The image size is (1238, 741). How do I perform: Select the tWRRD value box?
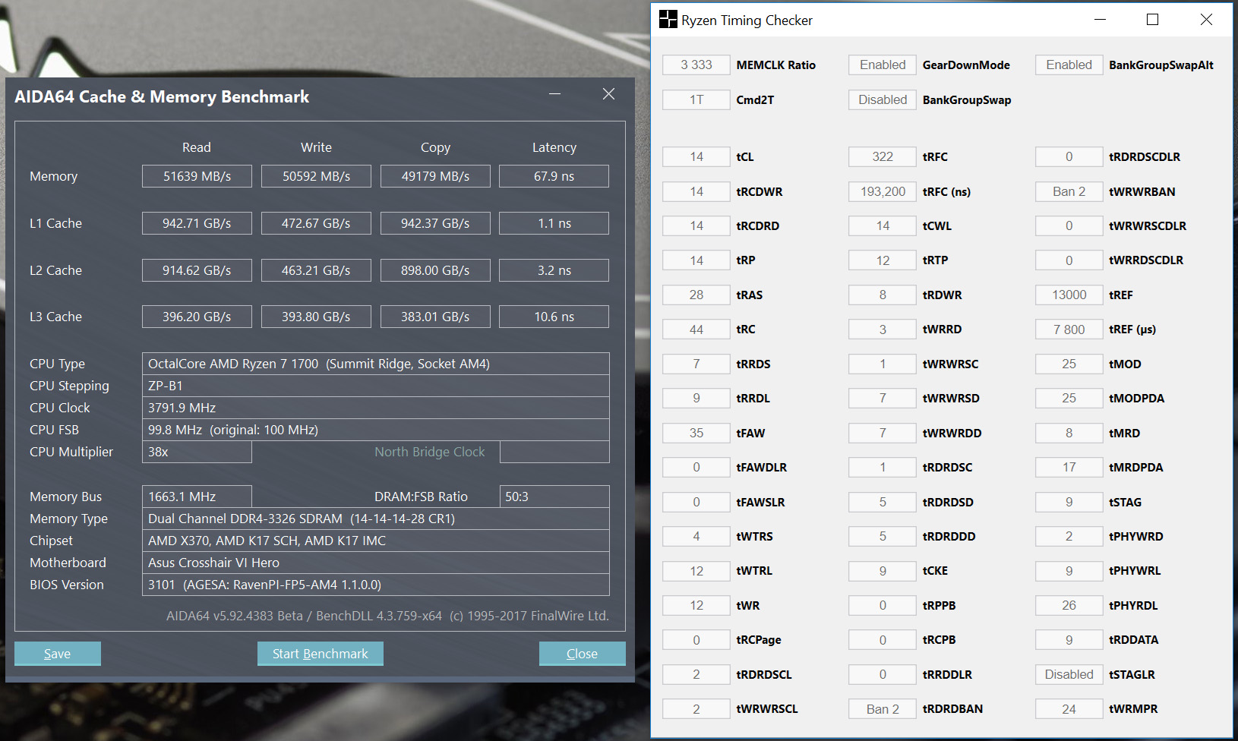[883, 330]
